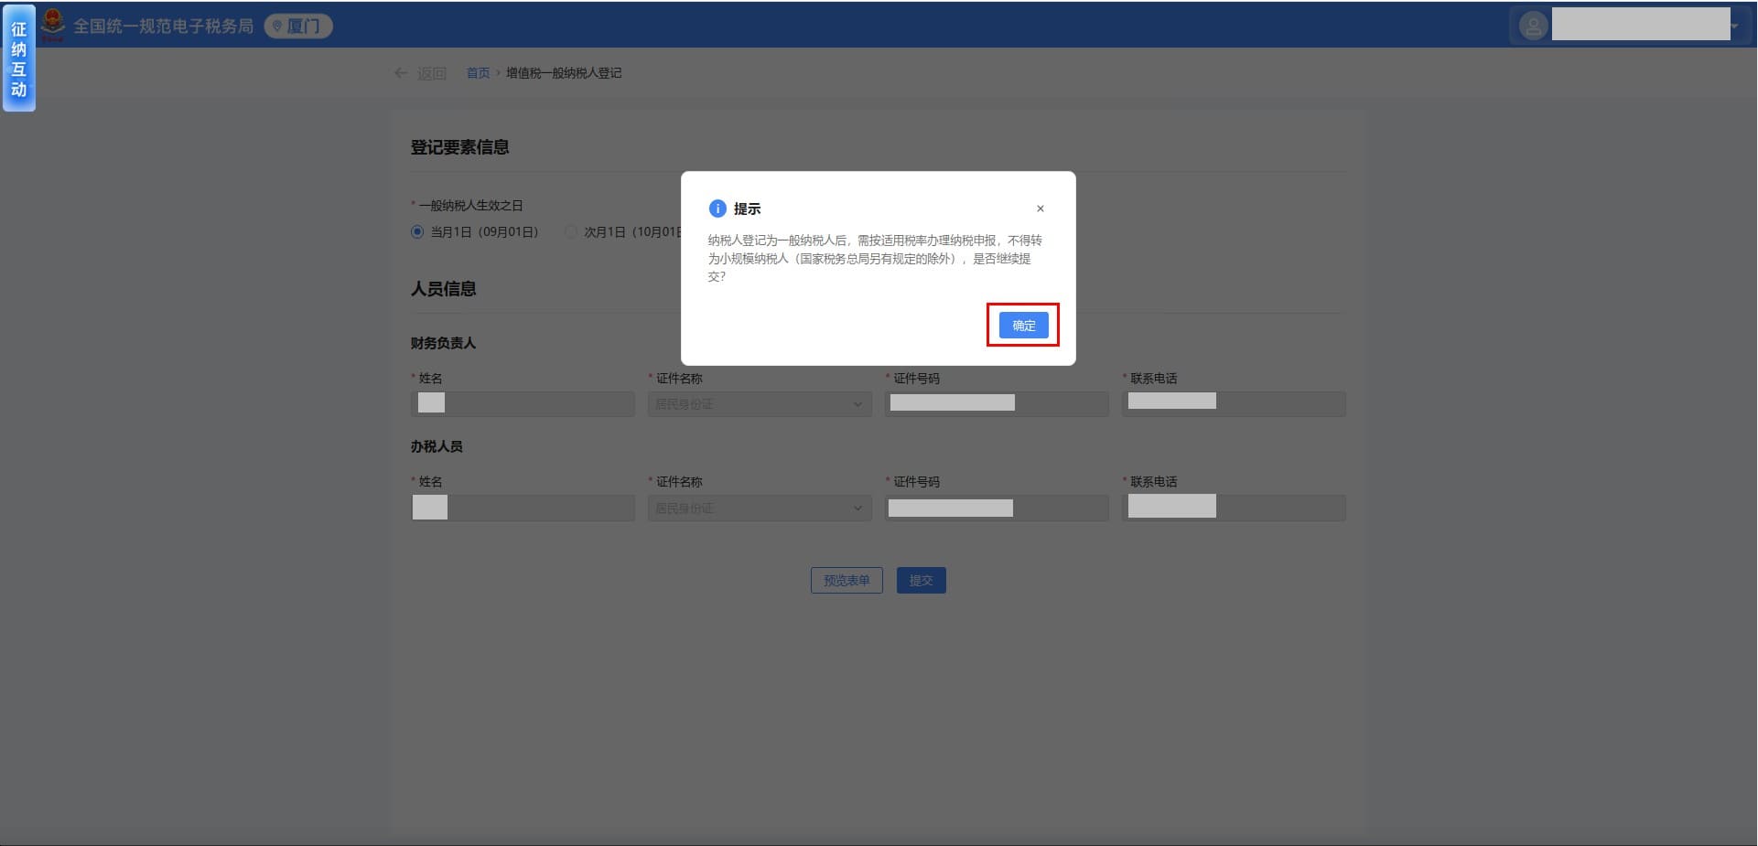
Task: Click the 提交 button
Action: click(x=921, y=581)
